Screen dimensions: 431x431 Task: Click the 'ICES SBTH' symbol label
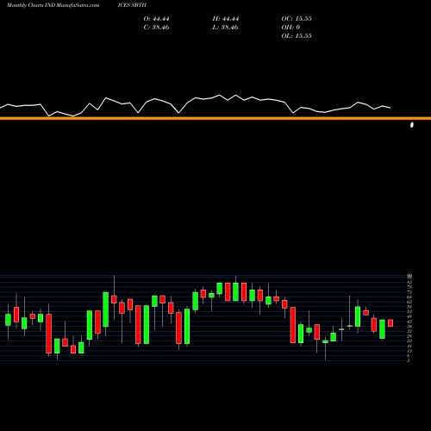click(132, 5)
